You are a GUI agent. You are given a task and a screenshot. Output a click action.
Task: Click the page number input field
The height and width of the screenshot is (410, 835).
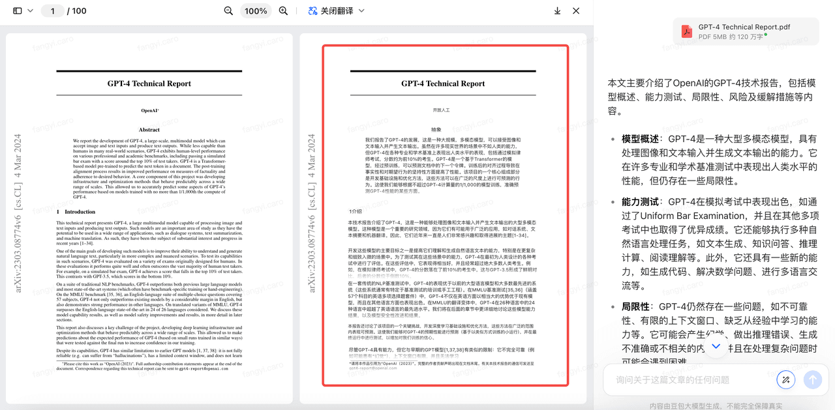(53, 11)
